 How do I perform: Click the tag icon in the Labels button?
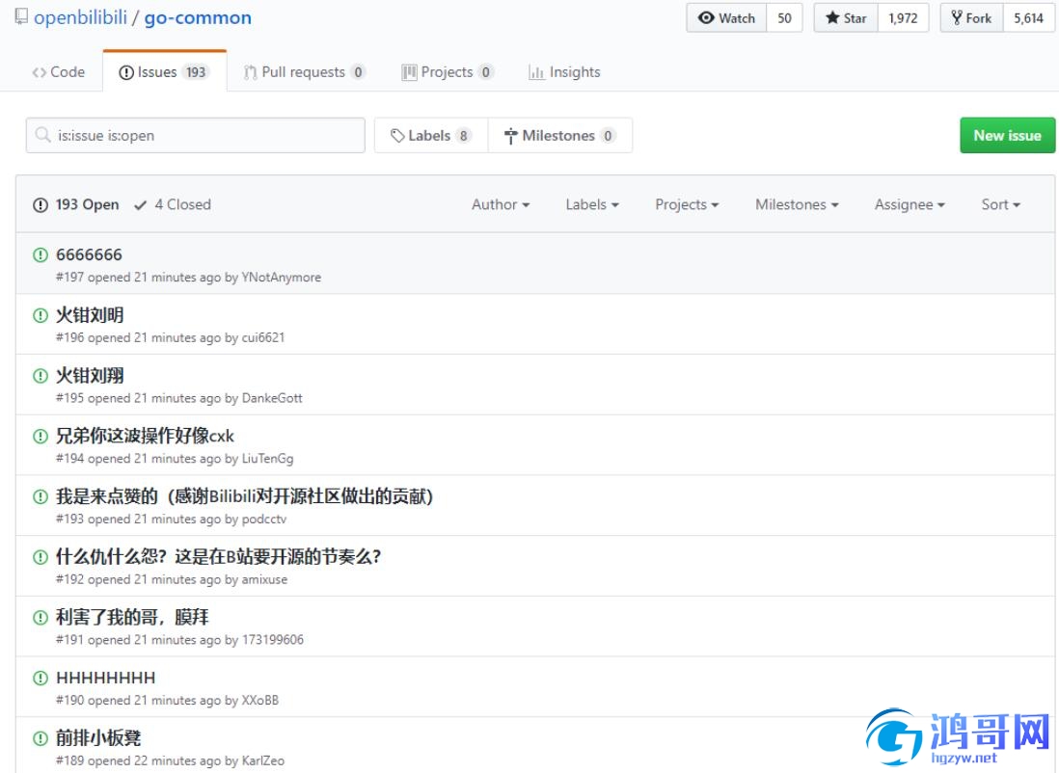(397, 136)
